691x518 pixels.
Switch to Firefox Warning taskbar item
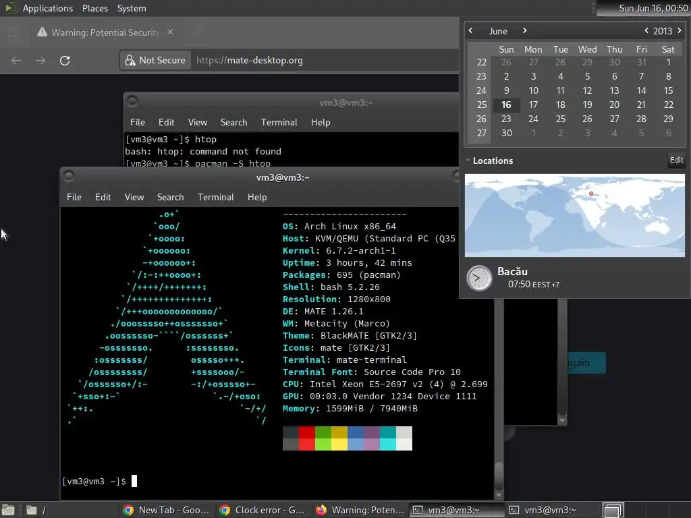pyautogui.click(x=360, y=510)
